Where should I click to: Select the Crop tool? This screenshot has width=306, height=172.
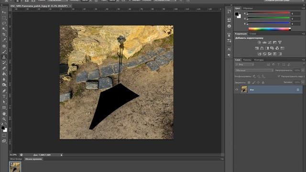[x=4, y=34]
